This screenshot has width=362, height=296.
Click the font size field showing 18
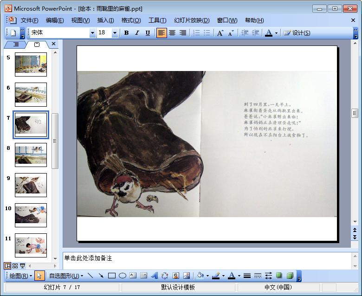[x=104, y=33]
